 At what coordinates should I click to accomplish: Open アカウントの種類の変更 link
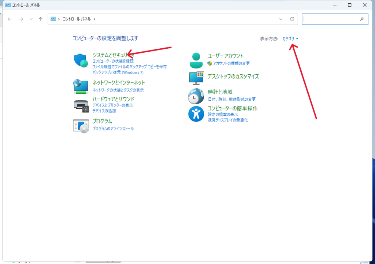231,63
